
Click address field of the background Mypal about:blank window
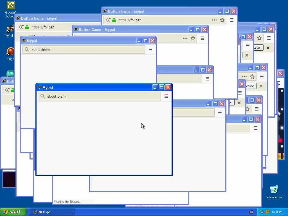click(x=84, y=49)
